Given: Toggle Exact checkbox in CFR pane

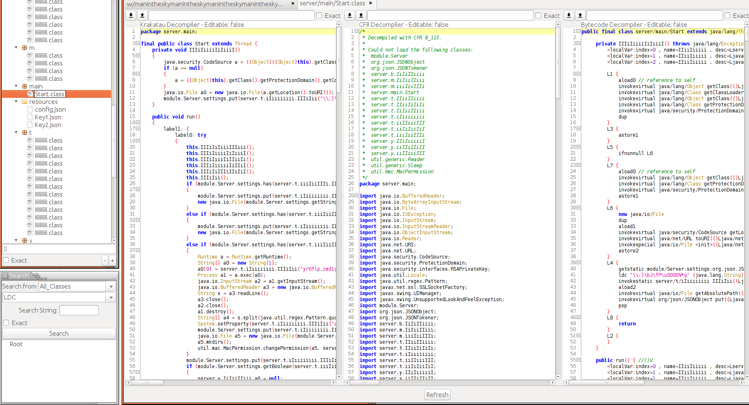Looking at the screenshot, I should tap(538, 15).
